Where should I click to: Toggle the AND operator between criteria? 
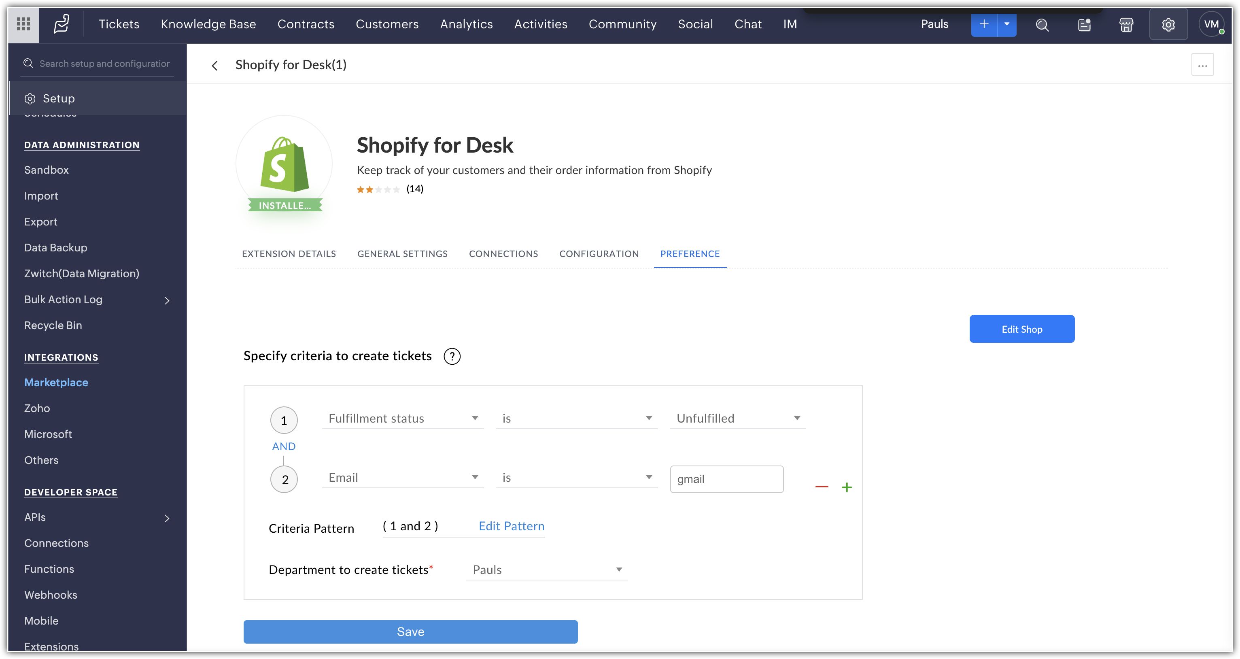click(284, 446)
